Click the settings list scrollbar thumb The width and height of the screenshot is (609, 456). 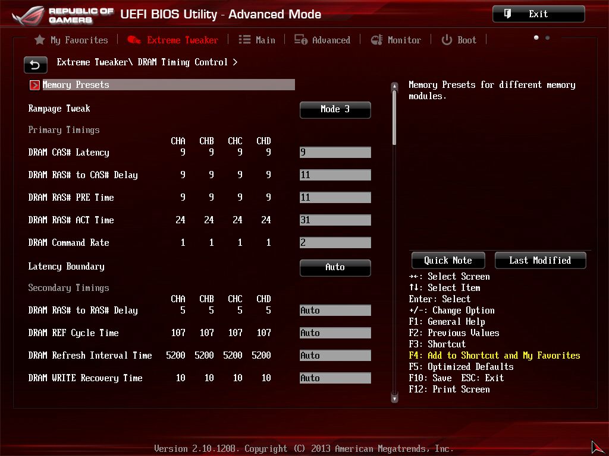395,118
